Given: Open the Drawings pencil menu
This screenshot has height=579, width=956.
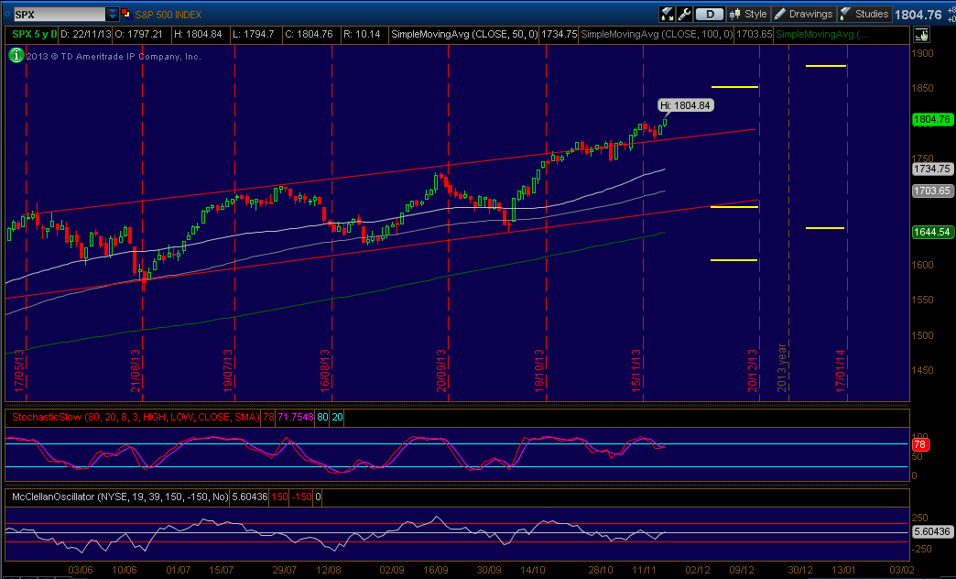Looking at the screenshot, I should click(803, 14).
